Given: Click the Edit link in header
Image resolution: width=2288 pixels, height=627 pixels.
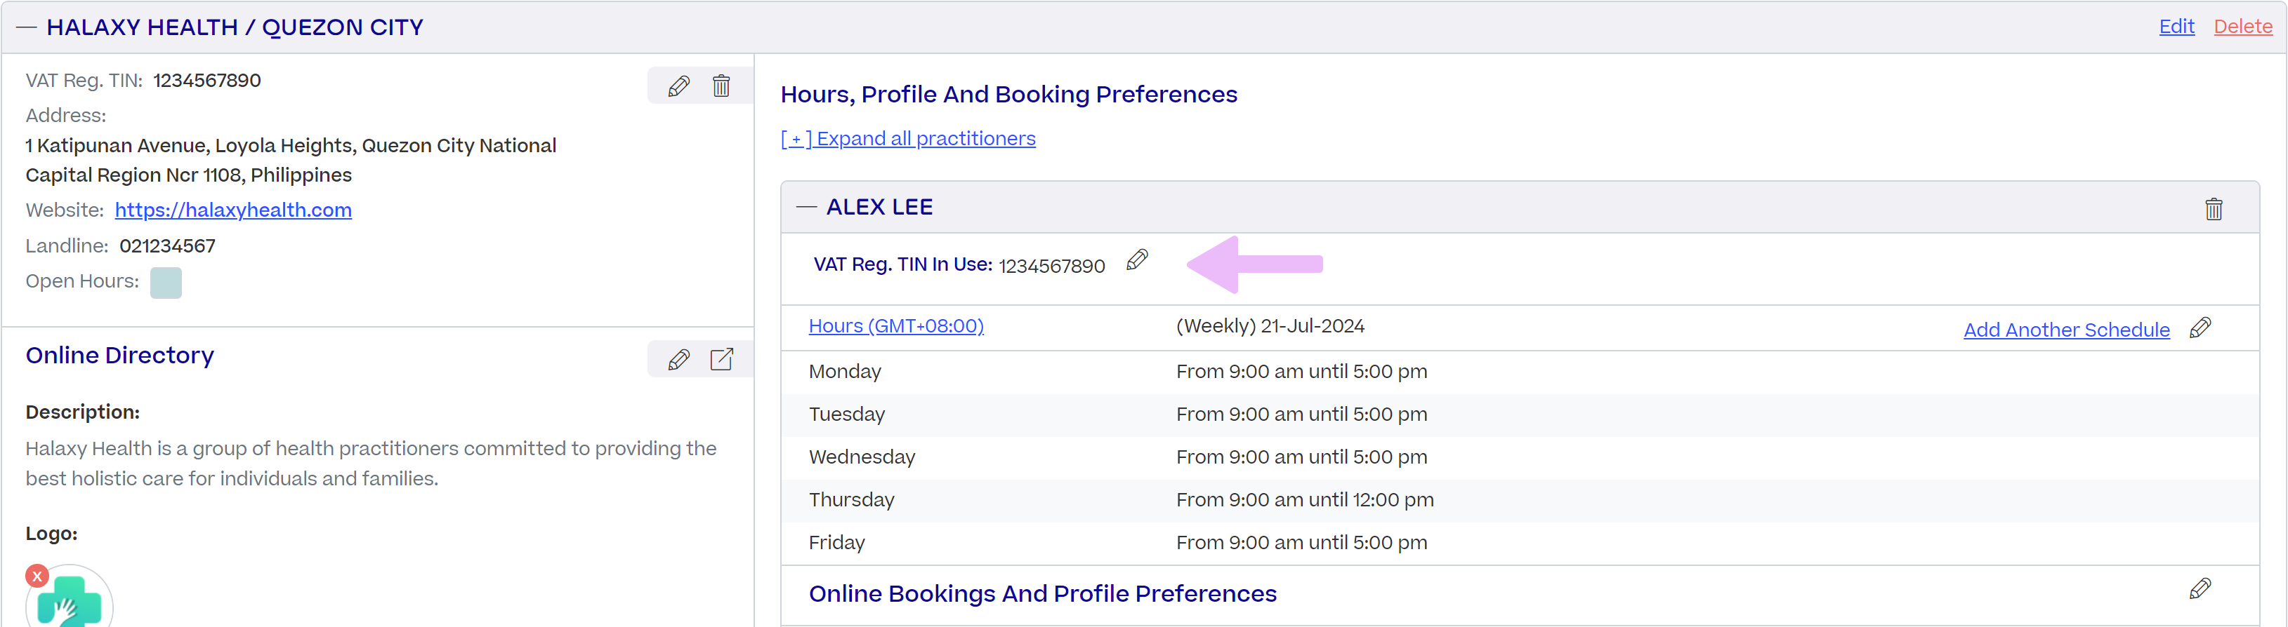Looking at the screenshot, I should pos(2176,27).
